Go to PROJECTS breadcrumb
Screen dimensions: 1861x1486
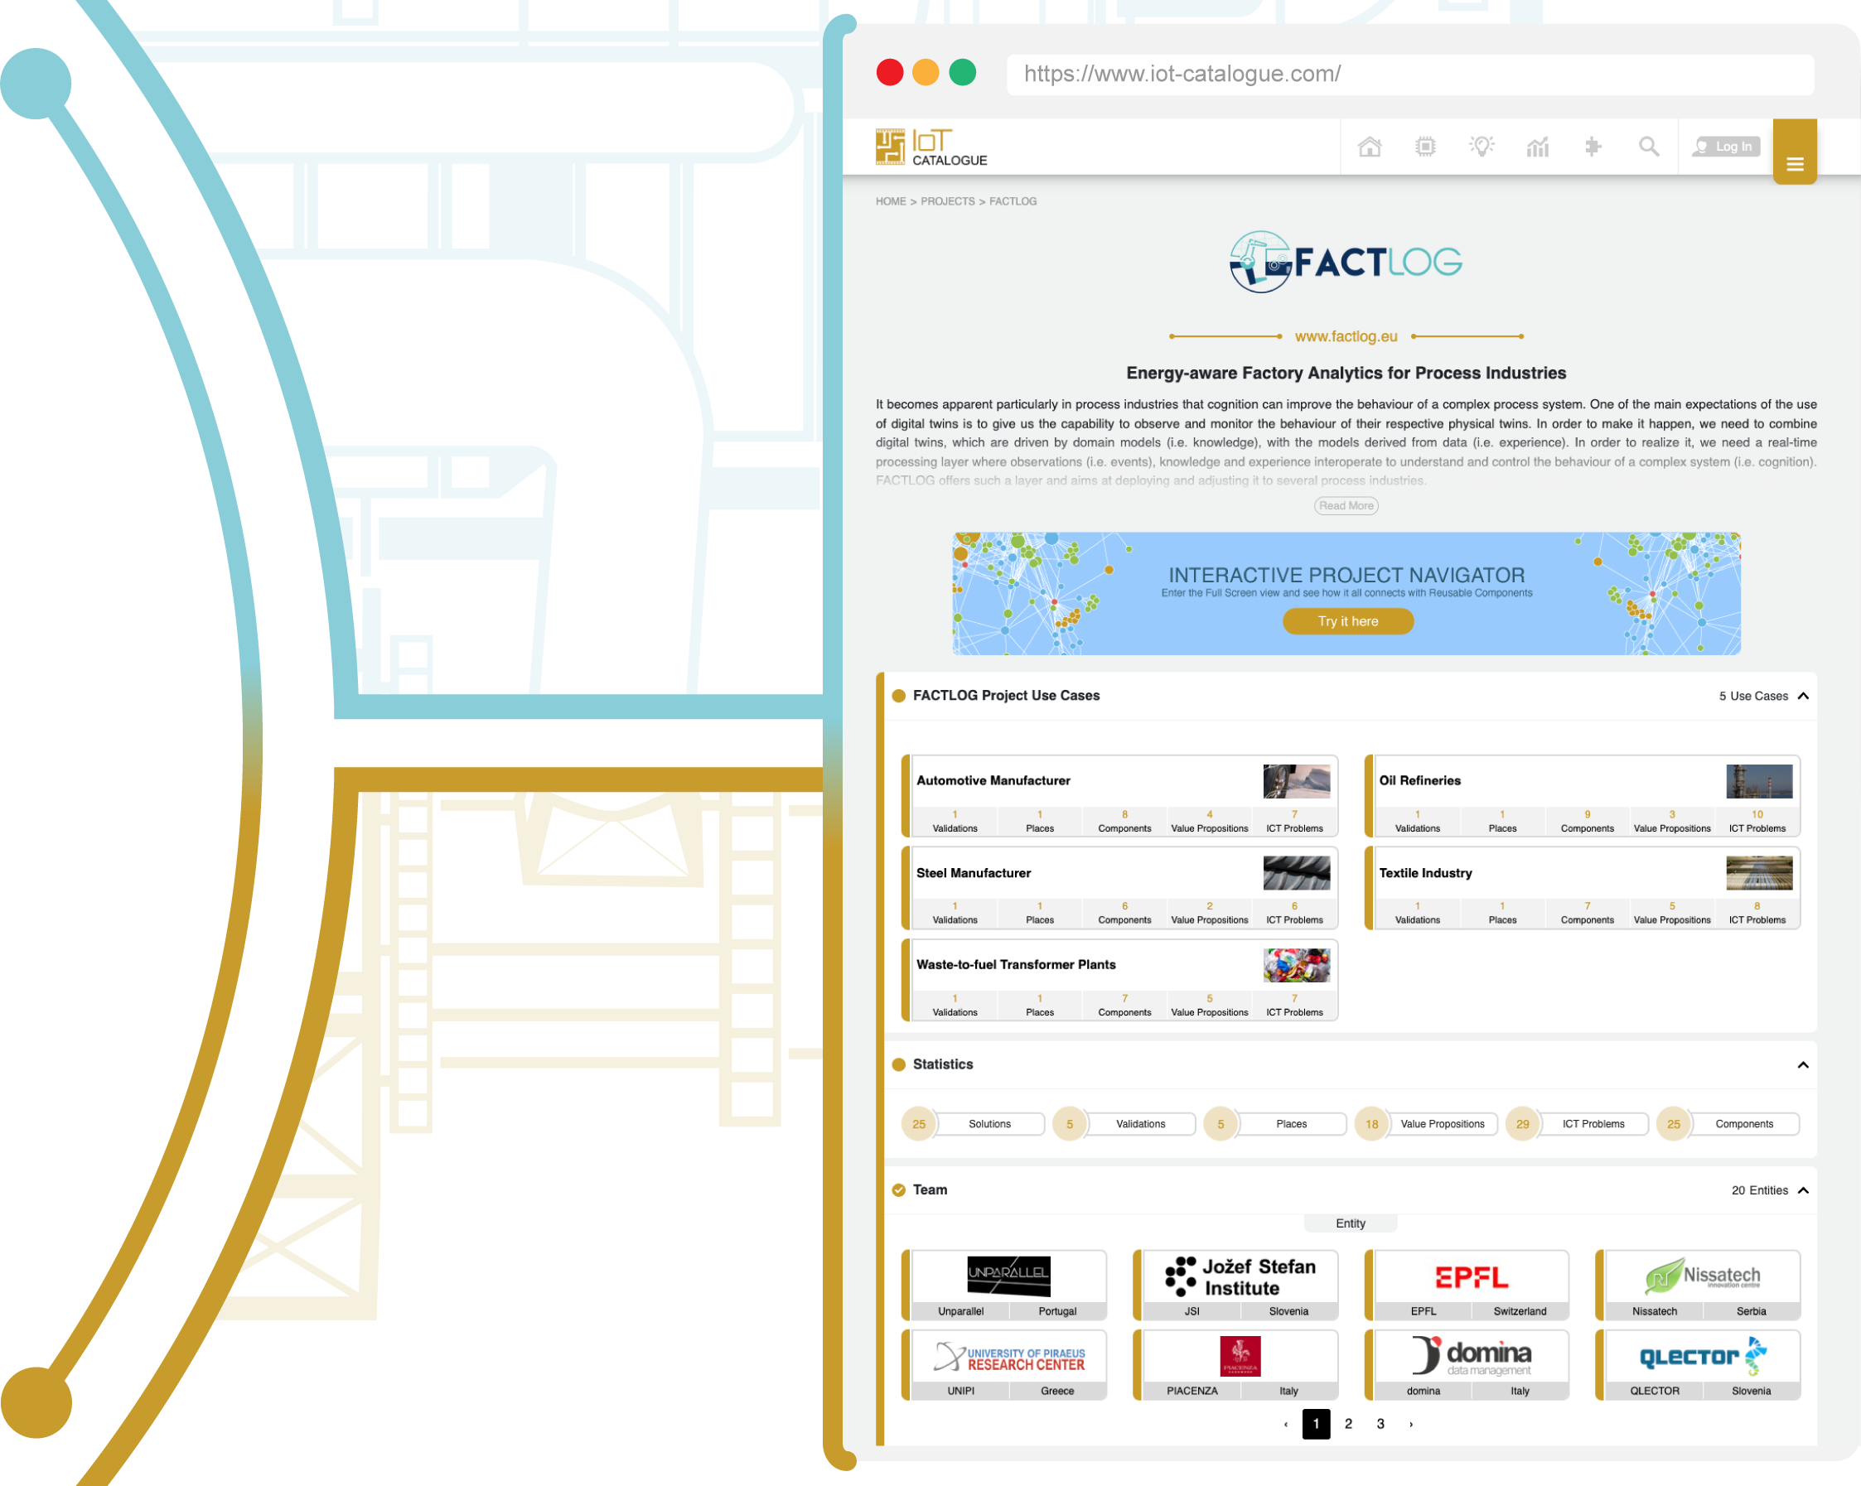coord(947,201)
